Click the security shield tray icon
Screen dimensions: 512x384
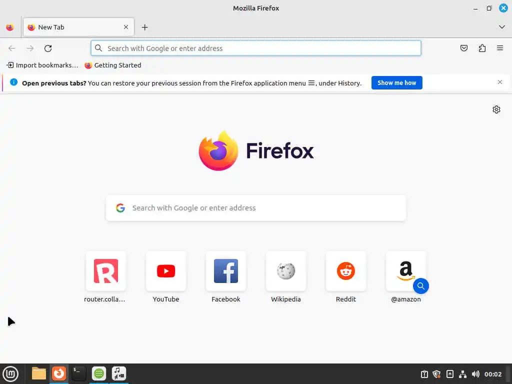point(436,374)
